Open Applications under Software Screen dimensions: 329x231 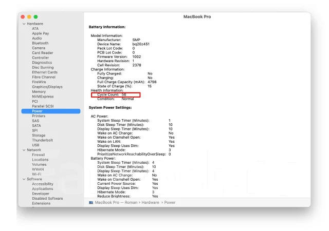[43, 189]
